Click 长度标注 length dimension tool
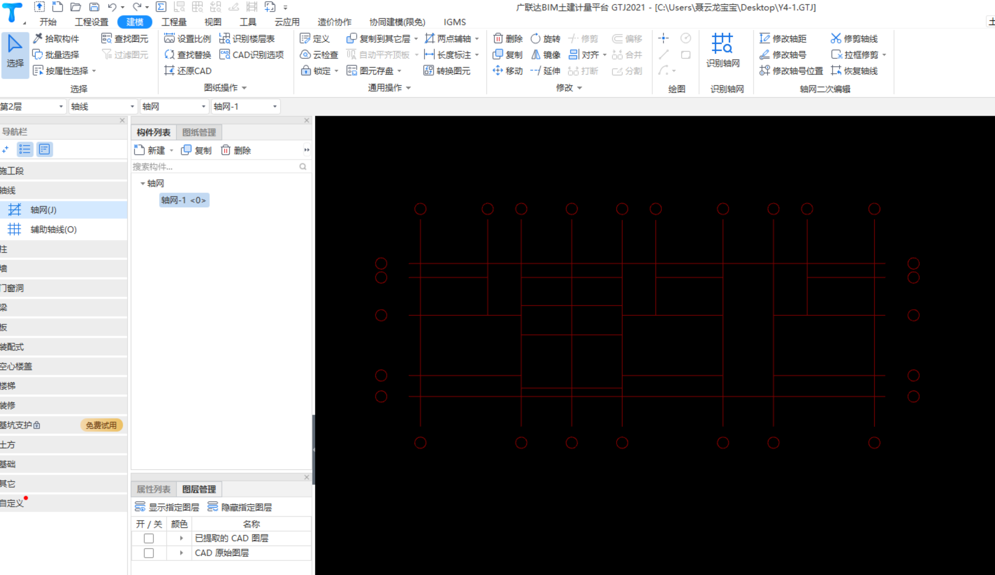Screen dimensions: 995x575 point(448,55)
